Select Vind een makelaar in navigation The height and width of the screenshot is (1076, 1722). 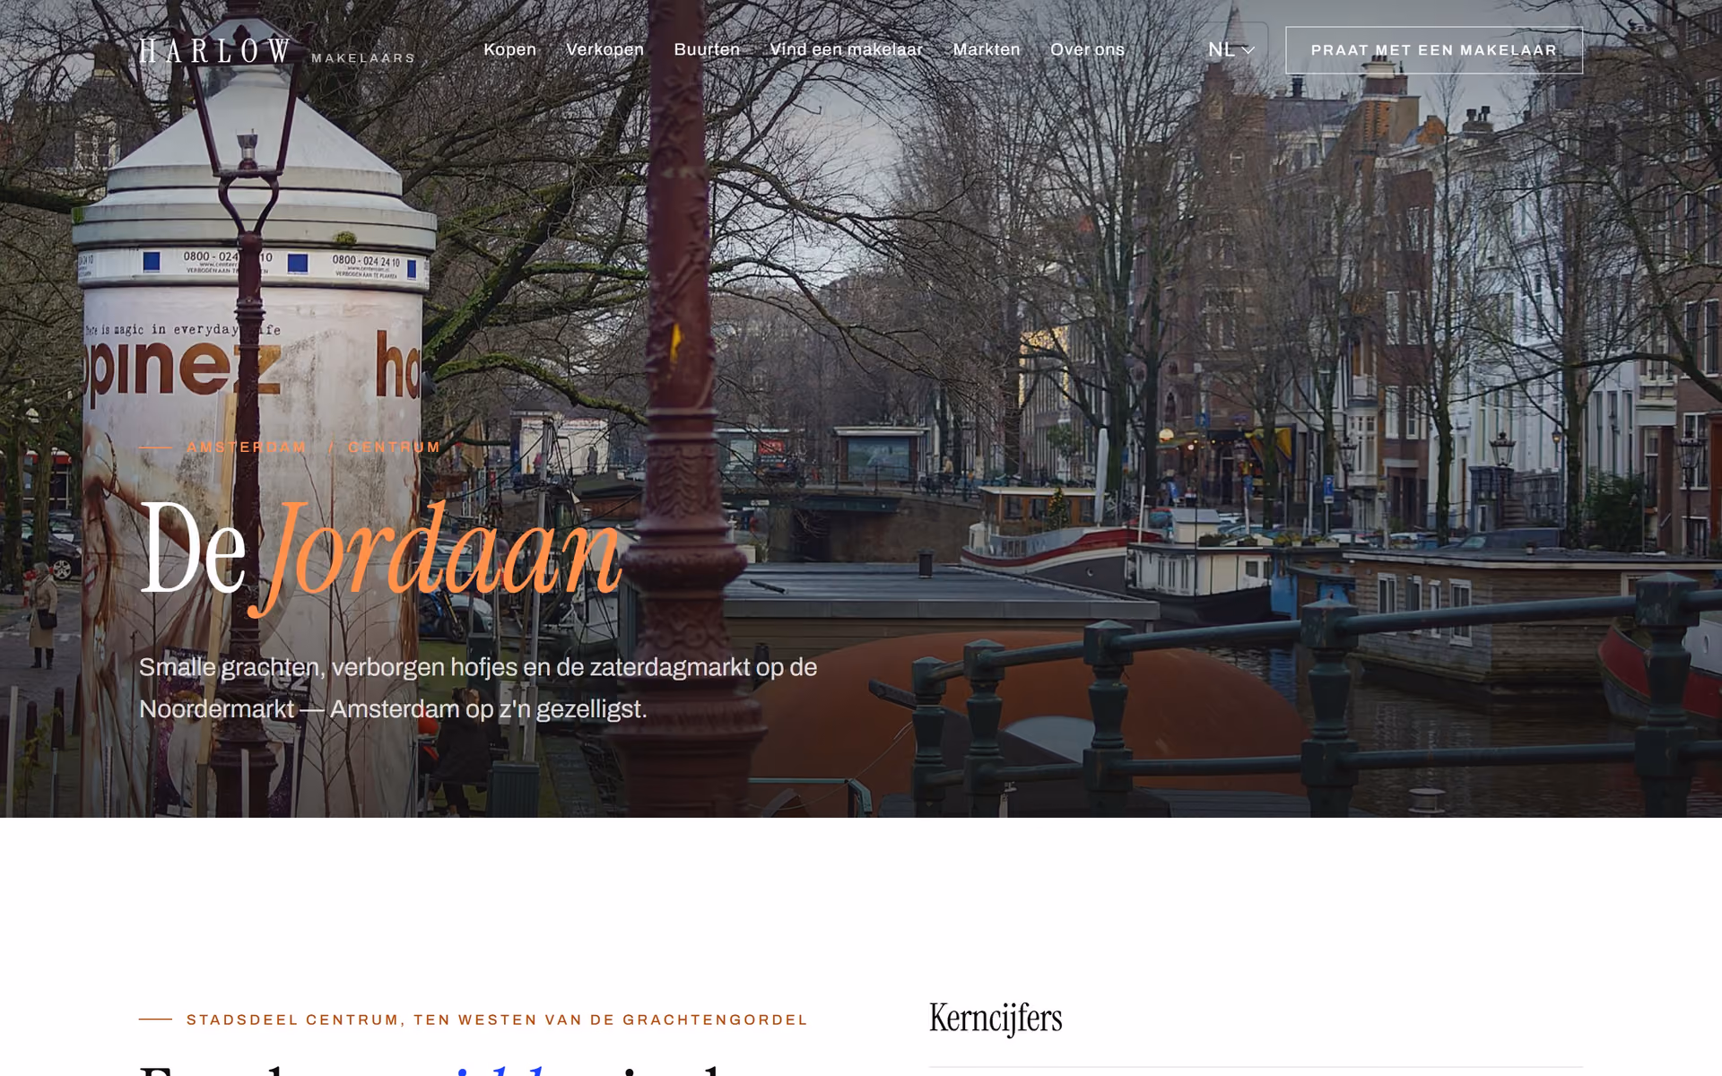click(846, 49)
